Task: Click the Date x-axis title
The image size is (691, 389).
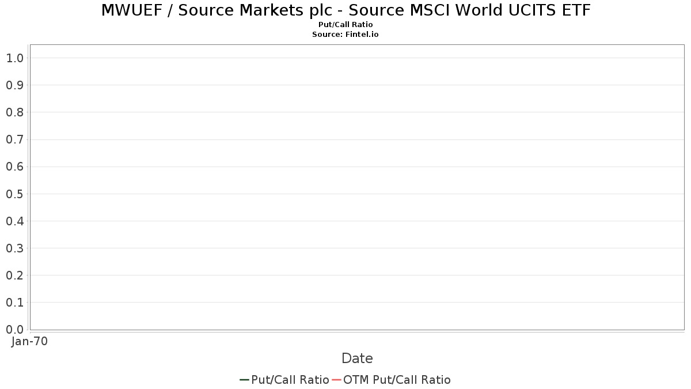Action: pos(357,358)
